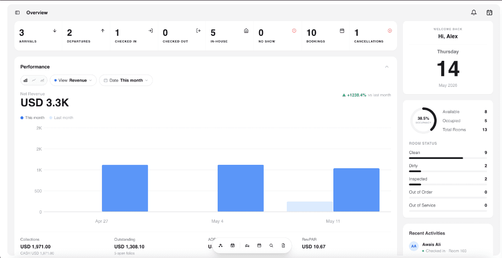
Task: Click the Collections USD 1,971.00 value
Action: point(35,247)
